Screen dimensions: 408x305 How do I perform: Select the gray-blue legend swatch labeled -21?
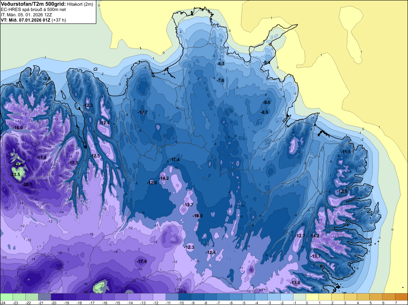click(x=44, y=297)
